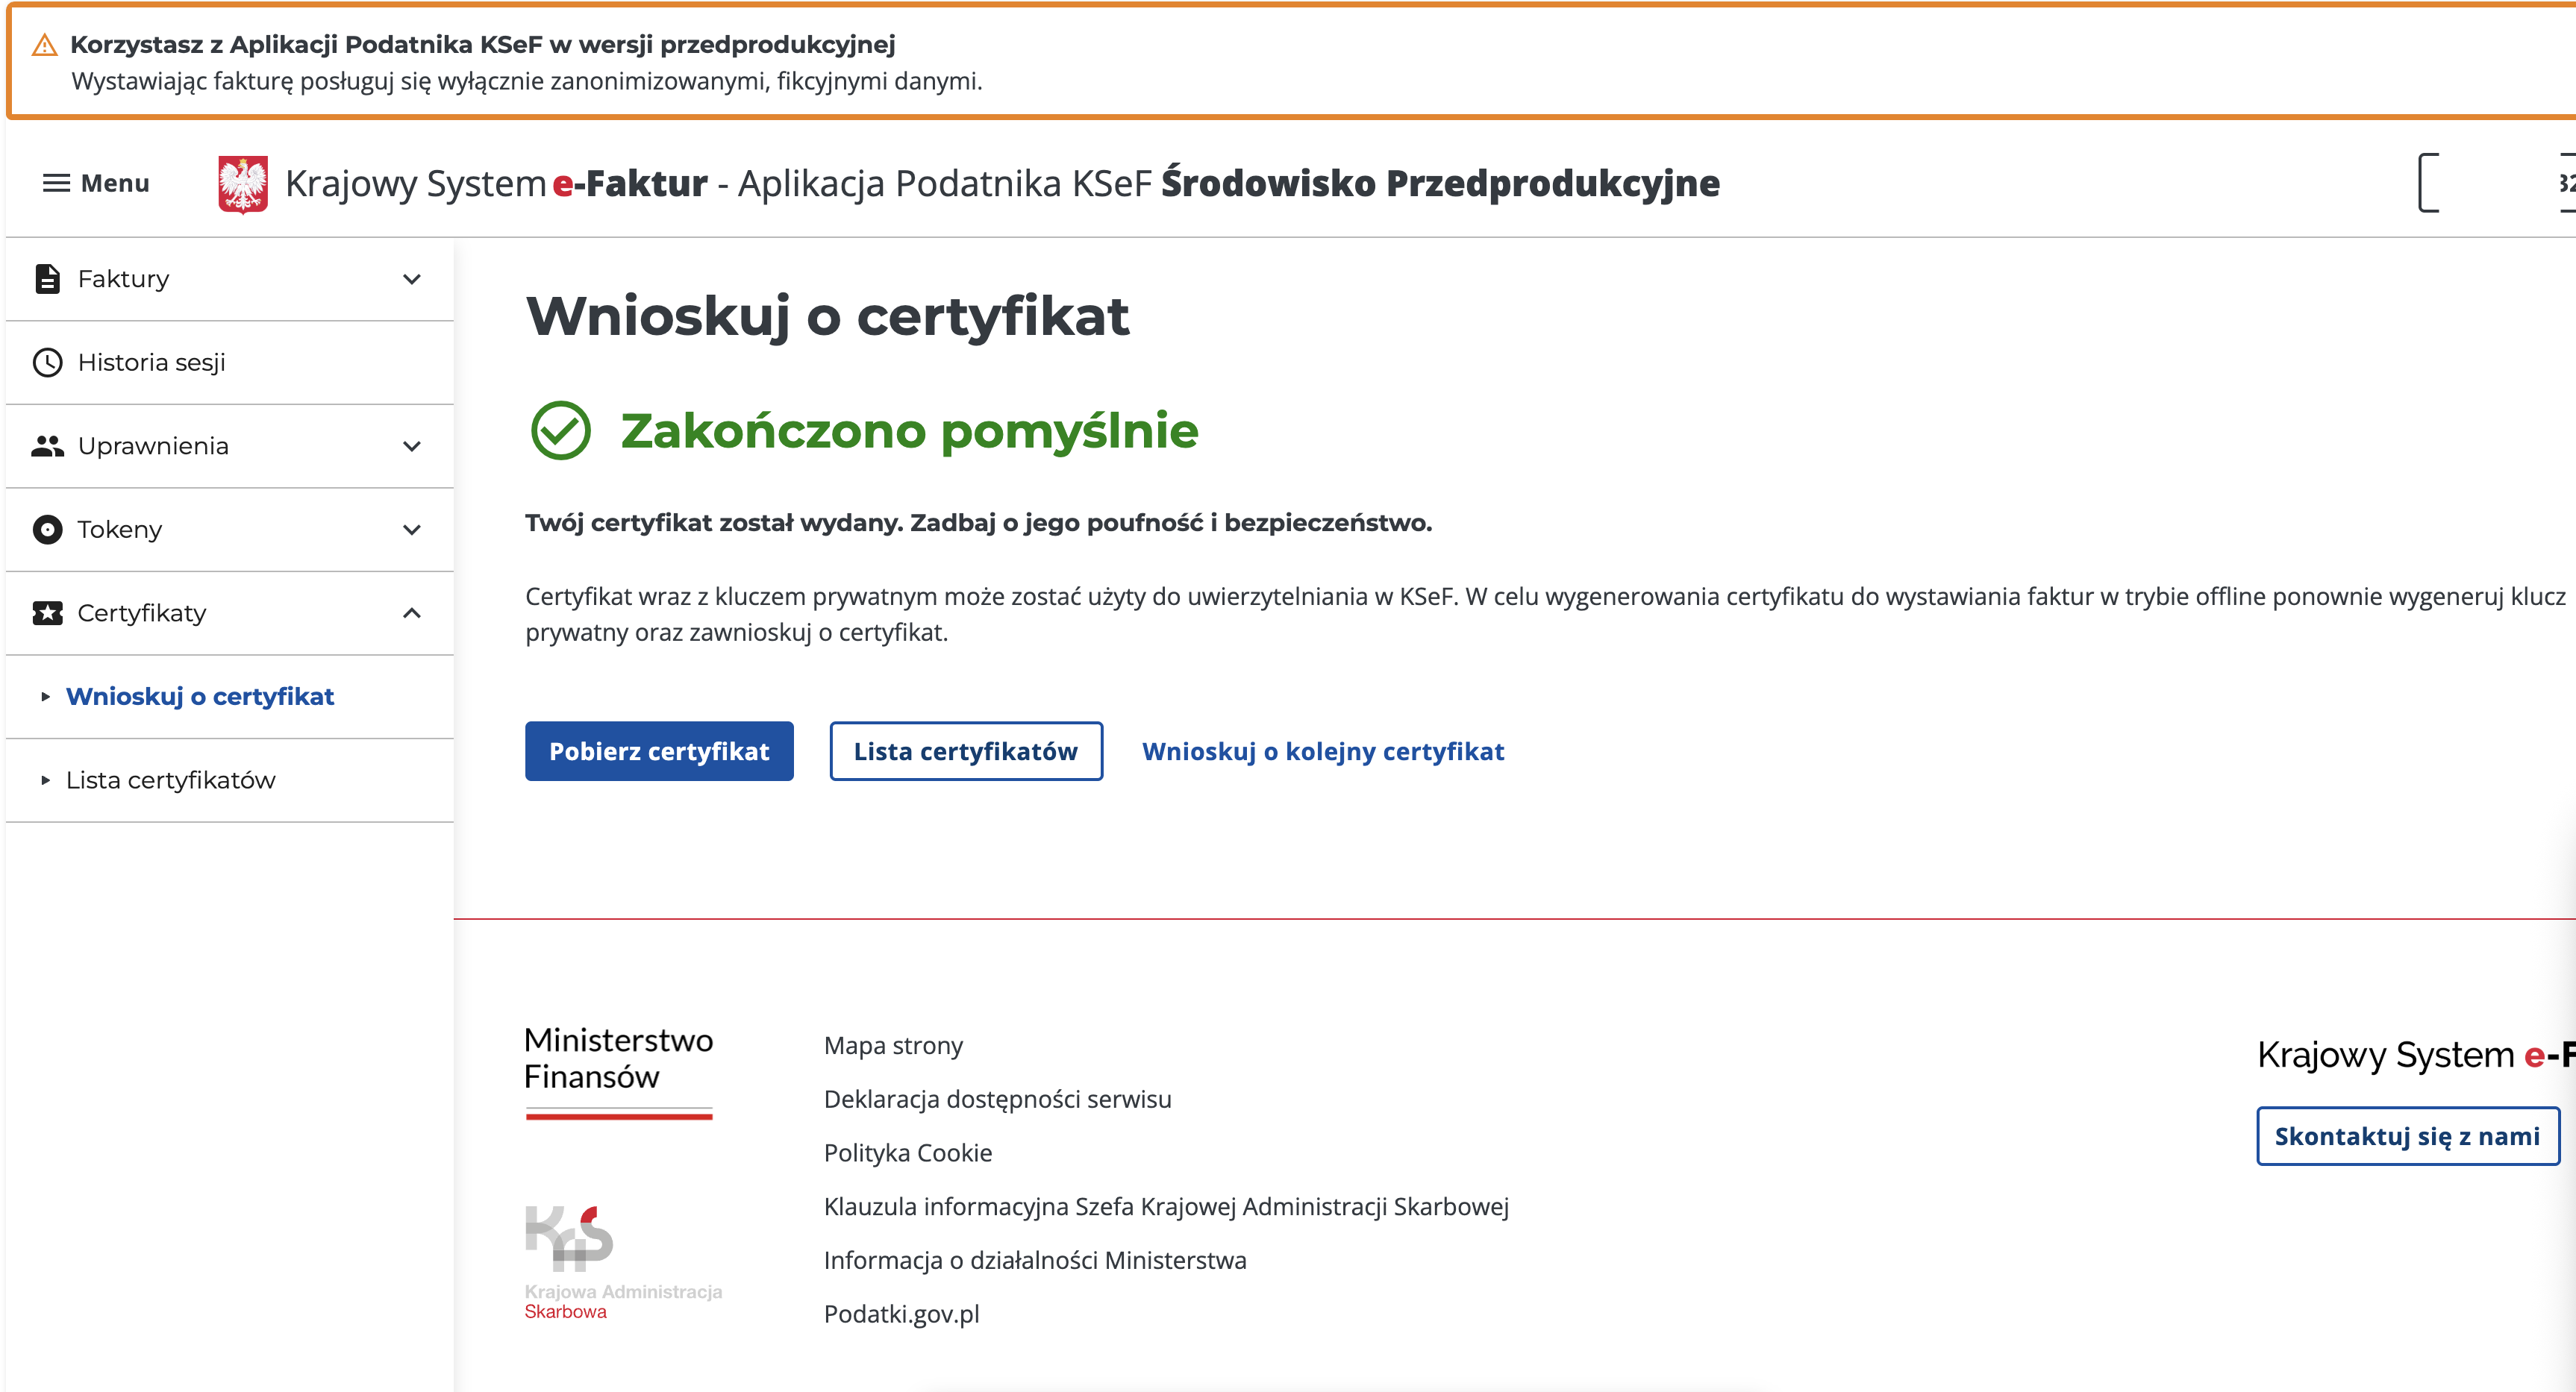Collapse the Certyfikaty section chevron
The height and width of the screenshot is (1392, 2576).
point(412,613)
